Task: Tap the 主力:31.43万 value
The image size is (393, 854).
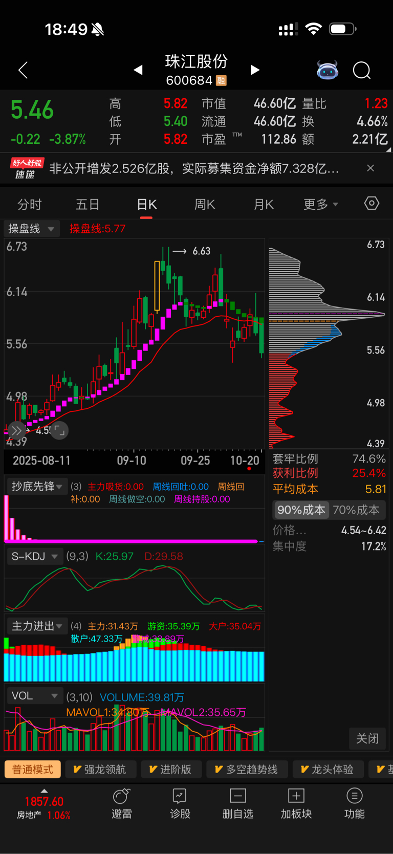Action: [x=113, y=626]
